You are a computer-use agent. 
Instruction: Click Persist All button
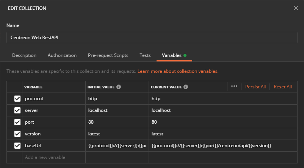point(255,87)
